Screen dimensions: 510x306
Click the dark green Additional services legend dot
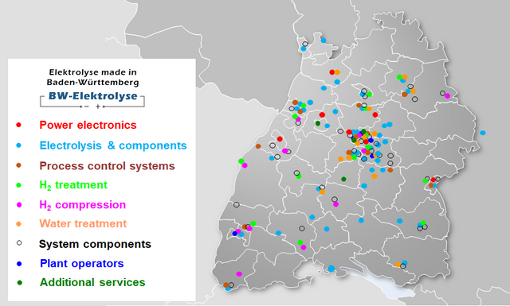pos(19,283)
